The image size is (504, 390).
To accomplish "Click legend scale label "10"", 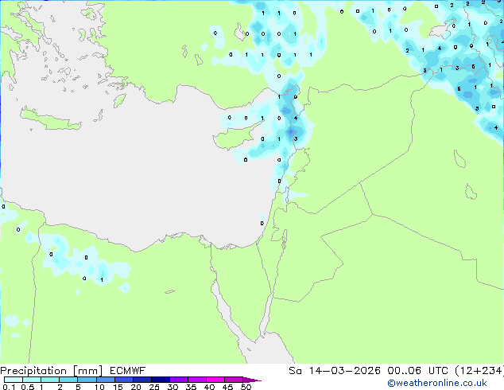I will click(99, 387).
